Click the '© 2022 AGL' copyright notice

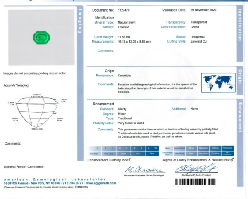[81, 187]
